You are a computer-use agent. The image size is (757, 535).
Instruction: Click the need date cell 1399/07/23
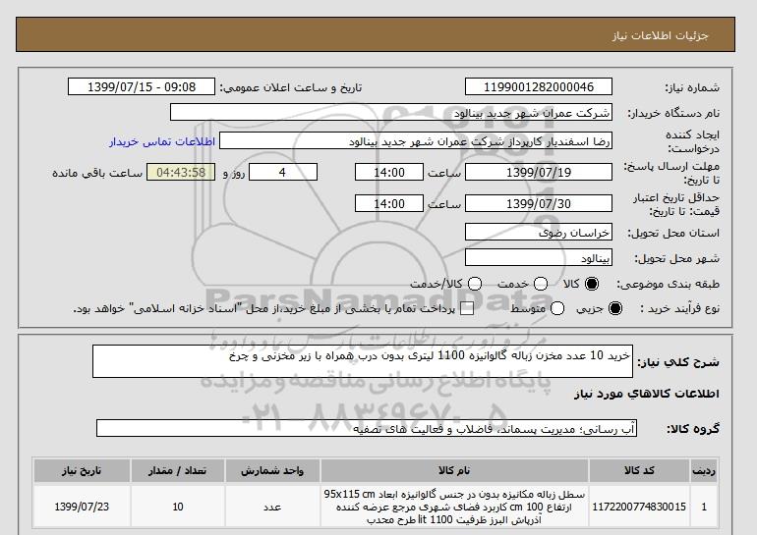[82, 507]
